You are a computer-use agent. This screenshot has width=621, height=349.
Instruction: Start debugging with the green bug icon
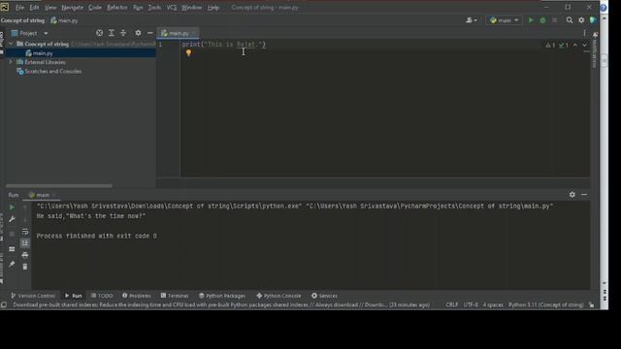coord(542,20)
